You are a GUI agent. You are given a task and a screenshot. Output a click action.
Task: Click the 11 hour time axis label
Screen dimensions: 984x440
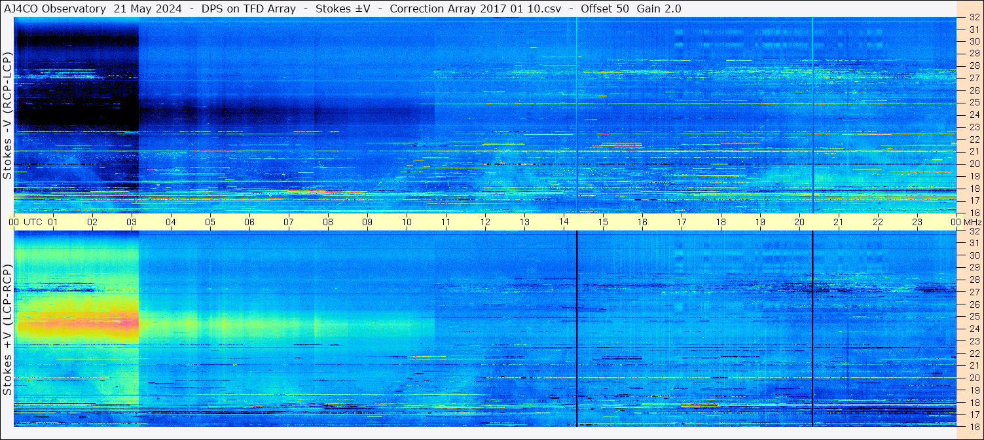pos(446,222)
